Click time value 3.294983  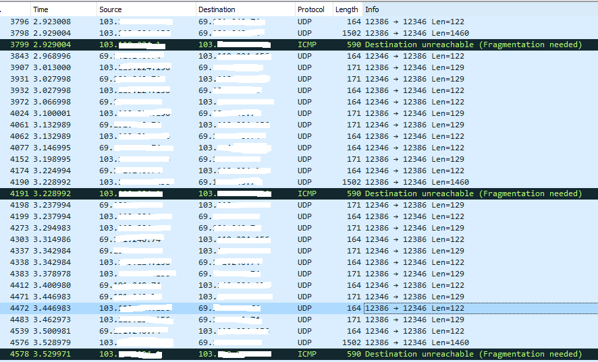pyautogui.click(x=52, y=228)
